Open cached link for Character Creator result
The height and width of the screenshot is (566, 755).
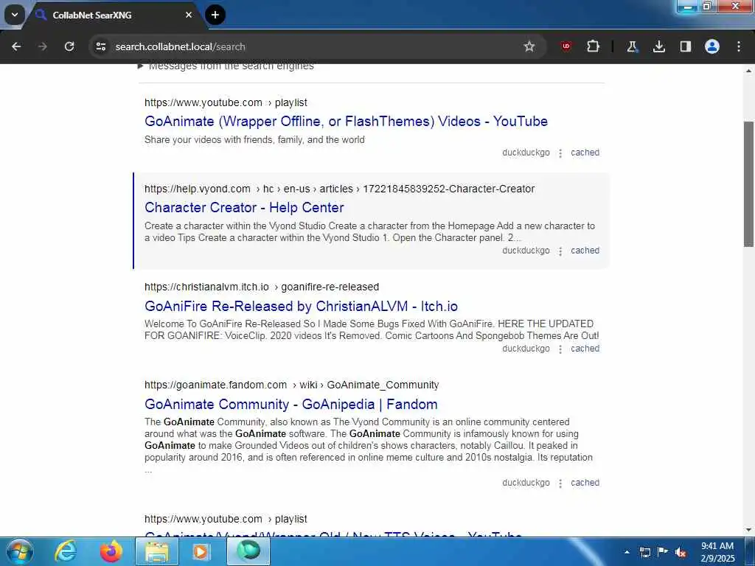[x=585, y=251]
